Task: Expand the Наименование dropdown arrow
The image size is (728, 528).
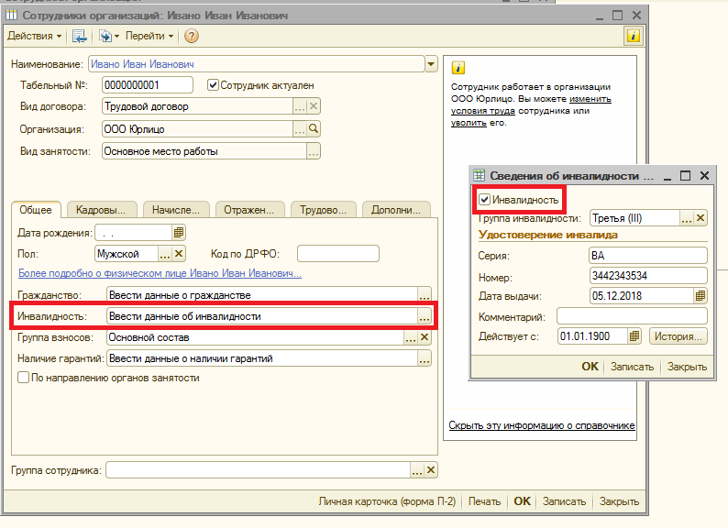Action: click(x=431, y=64)
